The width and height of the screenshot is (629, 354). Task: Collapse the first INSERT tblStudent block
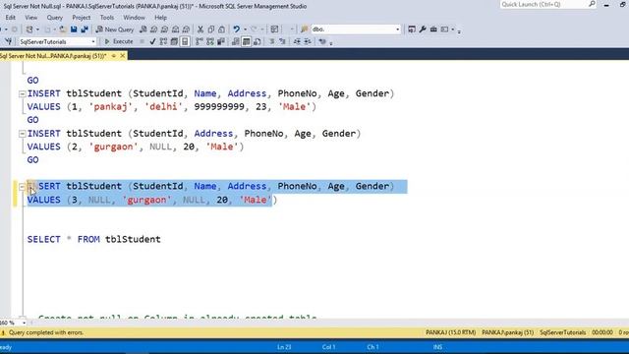click(x=23, y=94)
